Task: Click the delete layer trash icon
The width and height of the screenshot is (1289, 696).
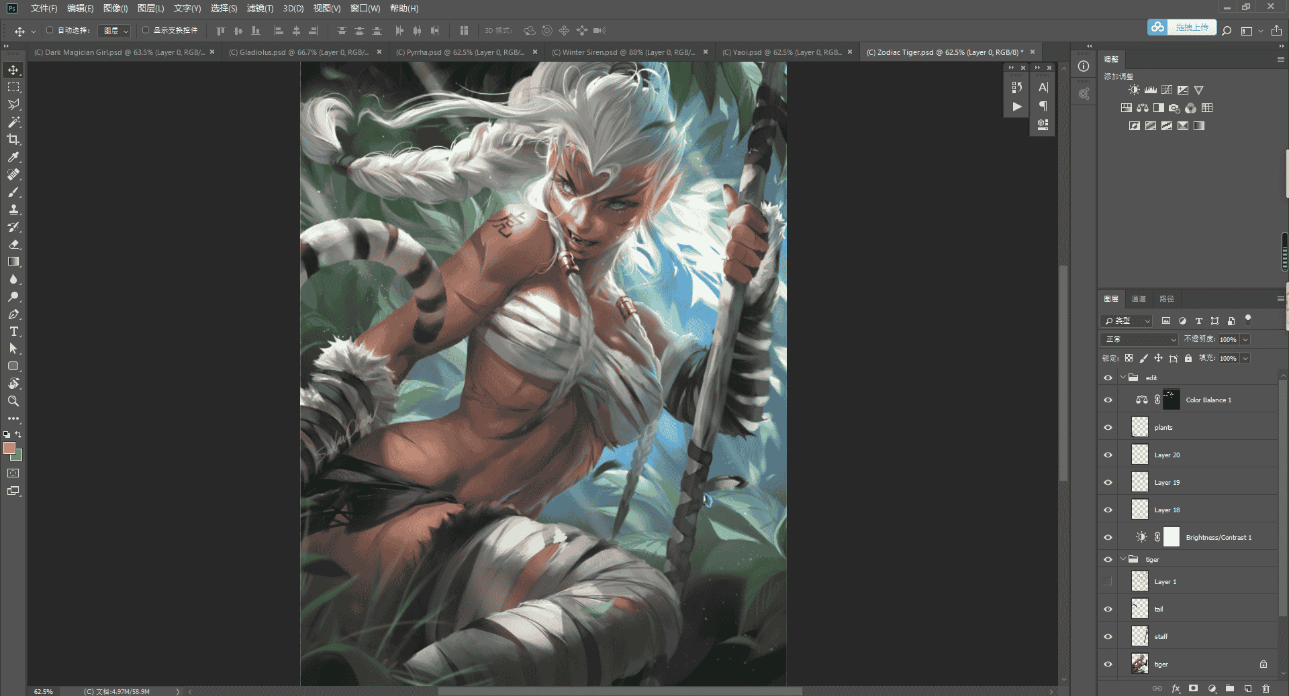Action: [x=1266, y=689]
